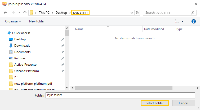This screenshot has height=110, width=200.
Task: Click the Folder name input field
Action: click(120, 95)
